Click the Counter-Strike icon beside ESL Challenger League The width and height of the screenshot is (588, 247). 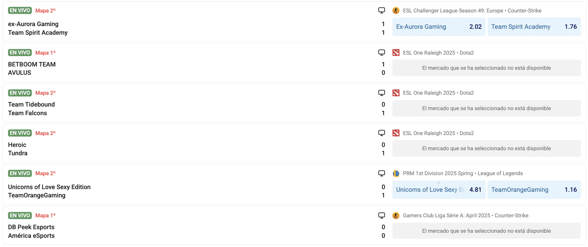coord(396,11)
